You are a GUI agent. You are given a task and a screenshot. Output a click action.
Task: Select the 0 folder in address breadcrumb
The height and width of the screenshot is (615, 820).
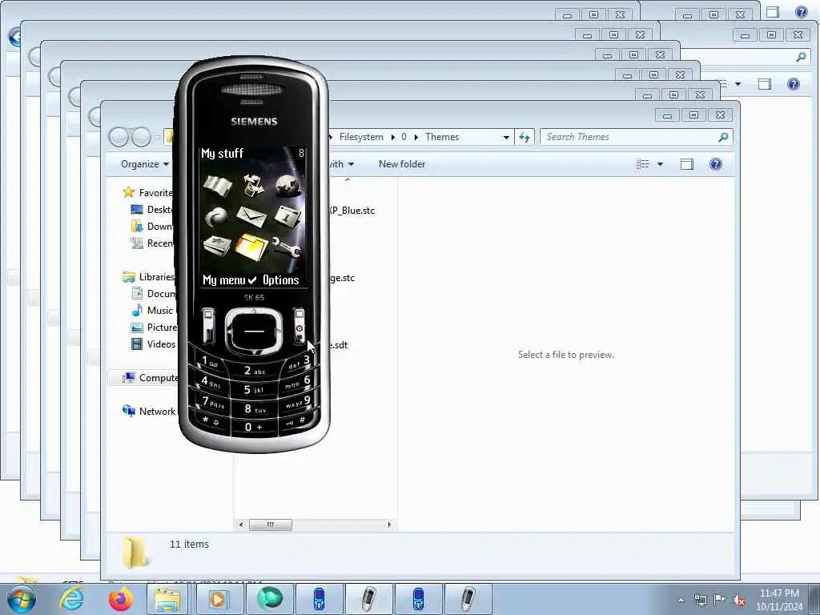point(404,137)
